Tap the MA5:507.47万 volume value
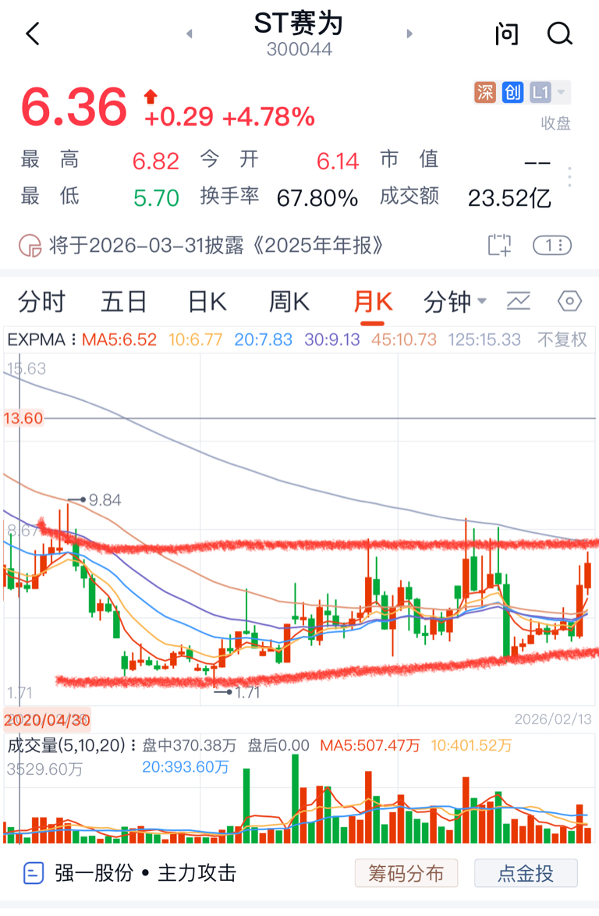The height and width of the screenshot is (916, 599). tap(370, 745)
